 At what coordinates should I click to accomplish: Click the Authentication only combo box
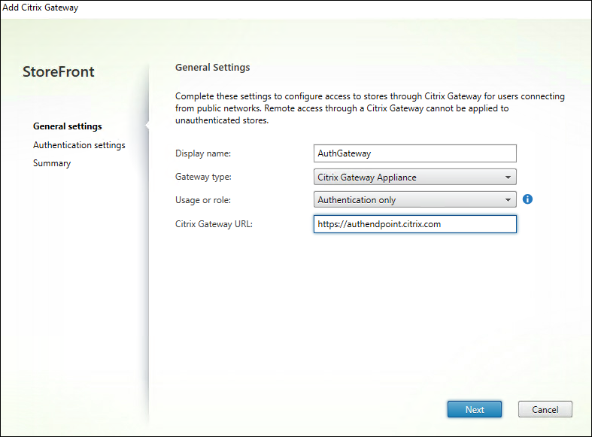[x=406, y=200]
